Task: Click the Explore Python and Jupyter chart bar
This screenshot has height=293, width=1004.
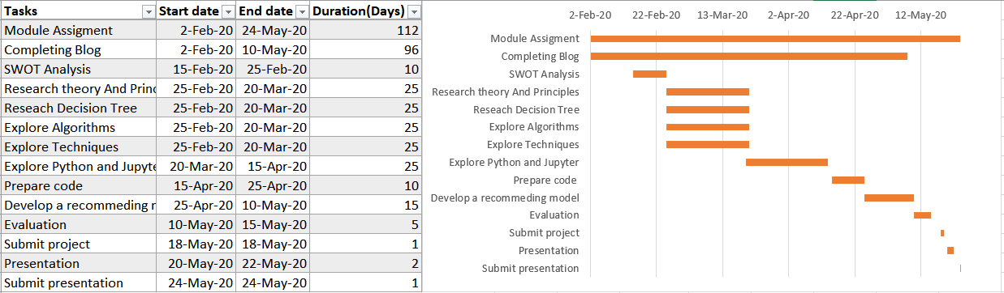Action: click(786, 163)
